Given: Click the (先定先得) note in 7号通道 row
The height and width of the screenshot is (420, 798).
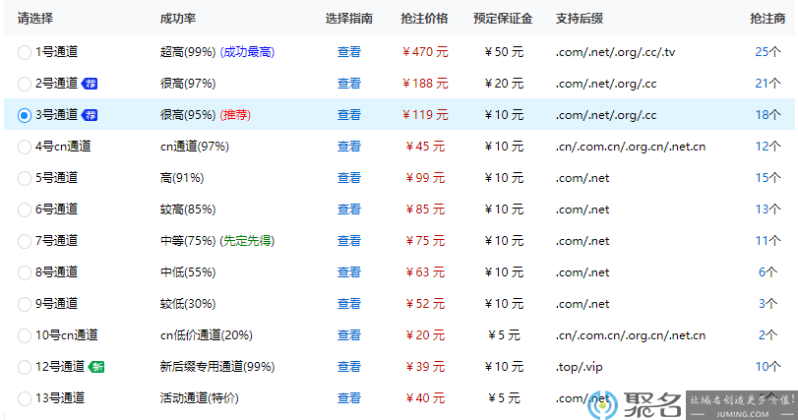Looking at the screenshot, I should (x=247, y=241).
